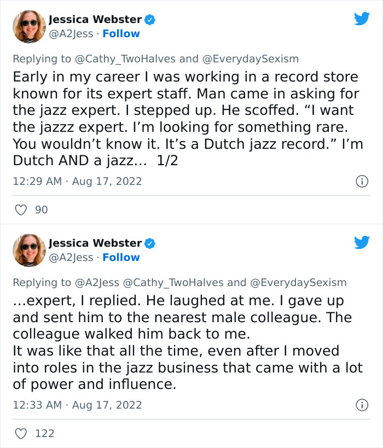The image size is (383, 448).
Task: Toggle the heart on the second tweet
Action: (21, 433)
